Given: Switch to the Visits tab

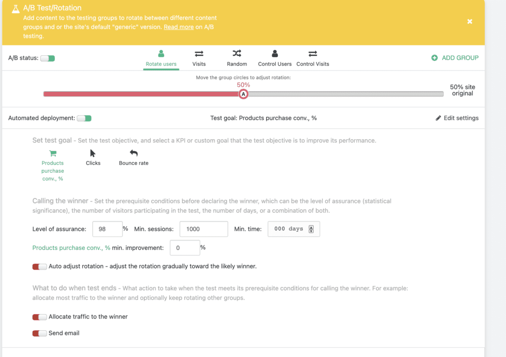Looking at the screenshot, I should (x=199, y=54).
